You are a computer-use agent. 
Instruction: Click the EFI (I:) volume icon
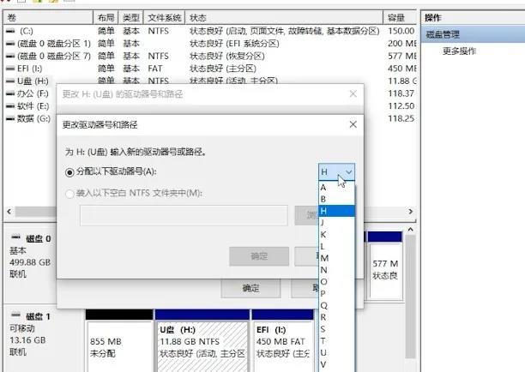click(x=9, y=68)
